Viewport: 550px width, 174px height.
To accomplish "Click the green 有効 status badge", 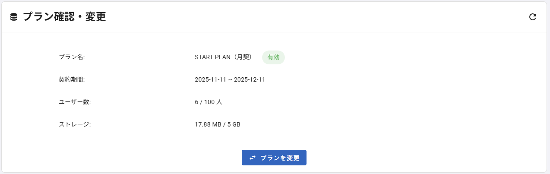I will coord(273,57).
